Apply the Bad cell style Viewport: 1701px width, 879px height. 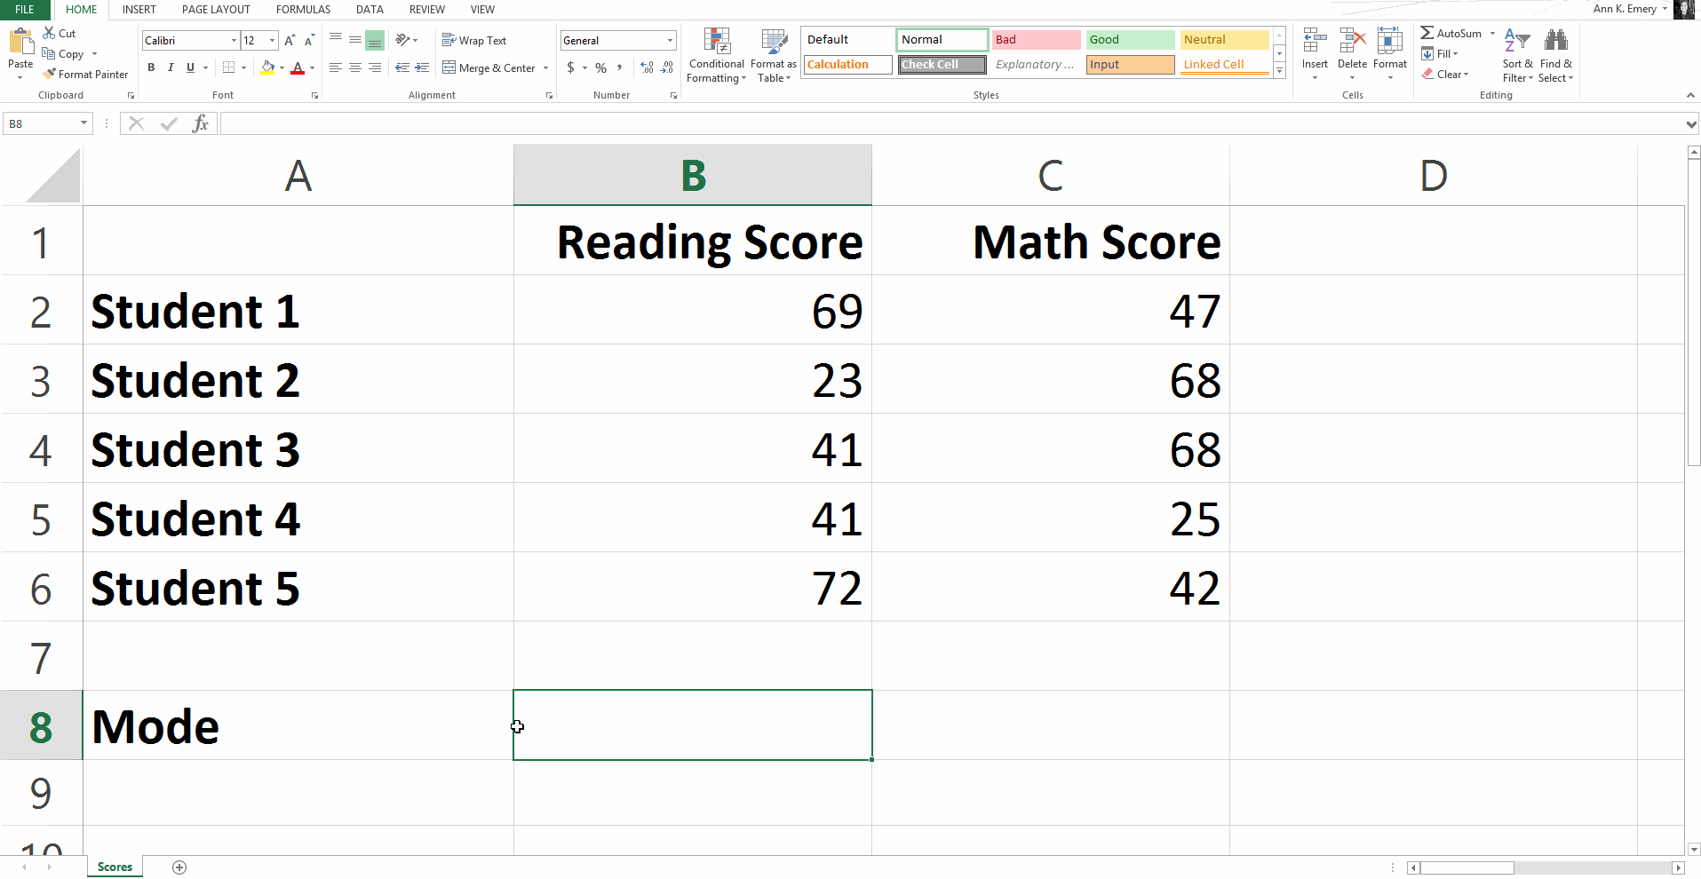pyautogui.click(x=1036, y=40)
